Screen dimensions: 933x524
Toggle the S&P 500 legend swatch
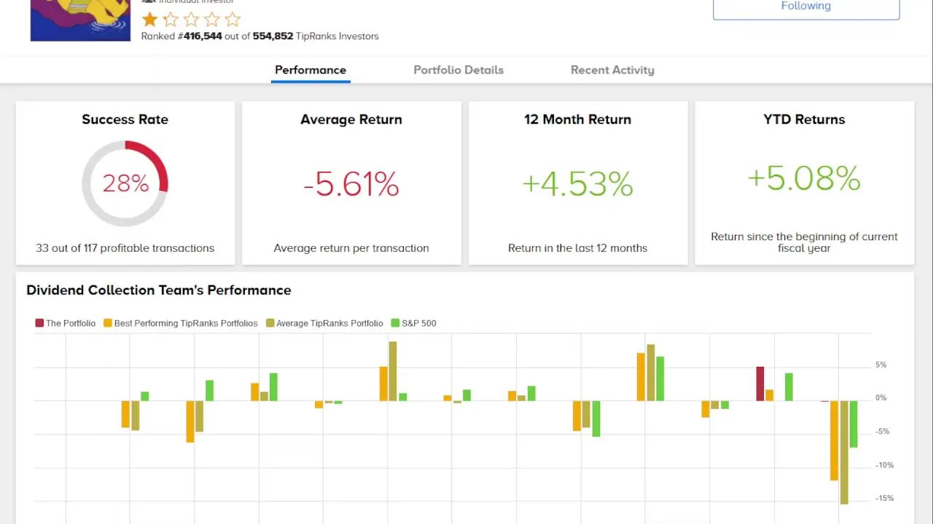coord(396,323)
